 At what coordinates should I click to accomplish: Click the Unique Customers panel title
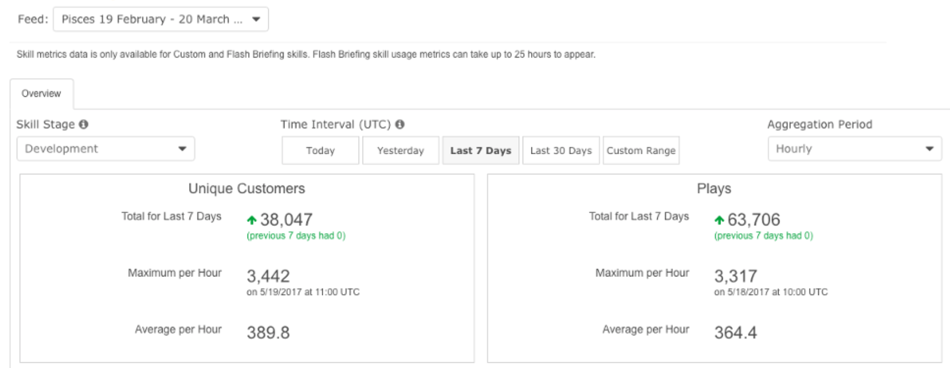coord(247,189)
